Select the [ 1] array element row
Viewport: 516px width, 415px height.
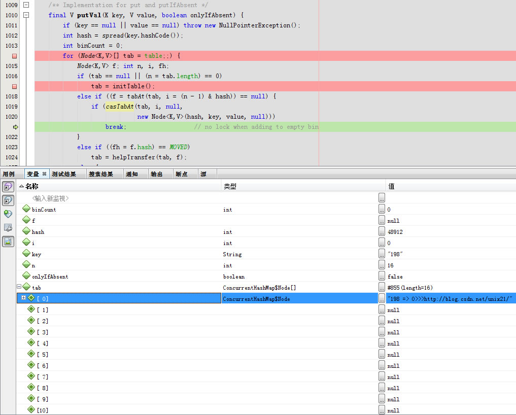point(266,310)
